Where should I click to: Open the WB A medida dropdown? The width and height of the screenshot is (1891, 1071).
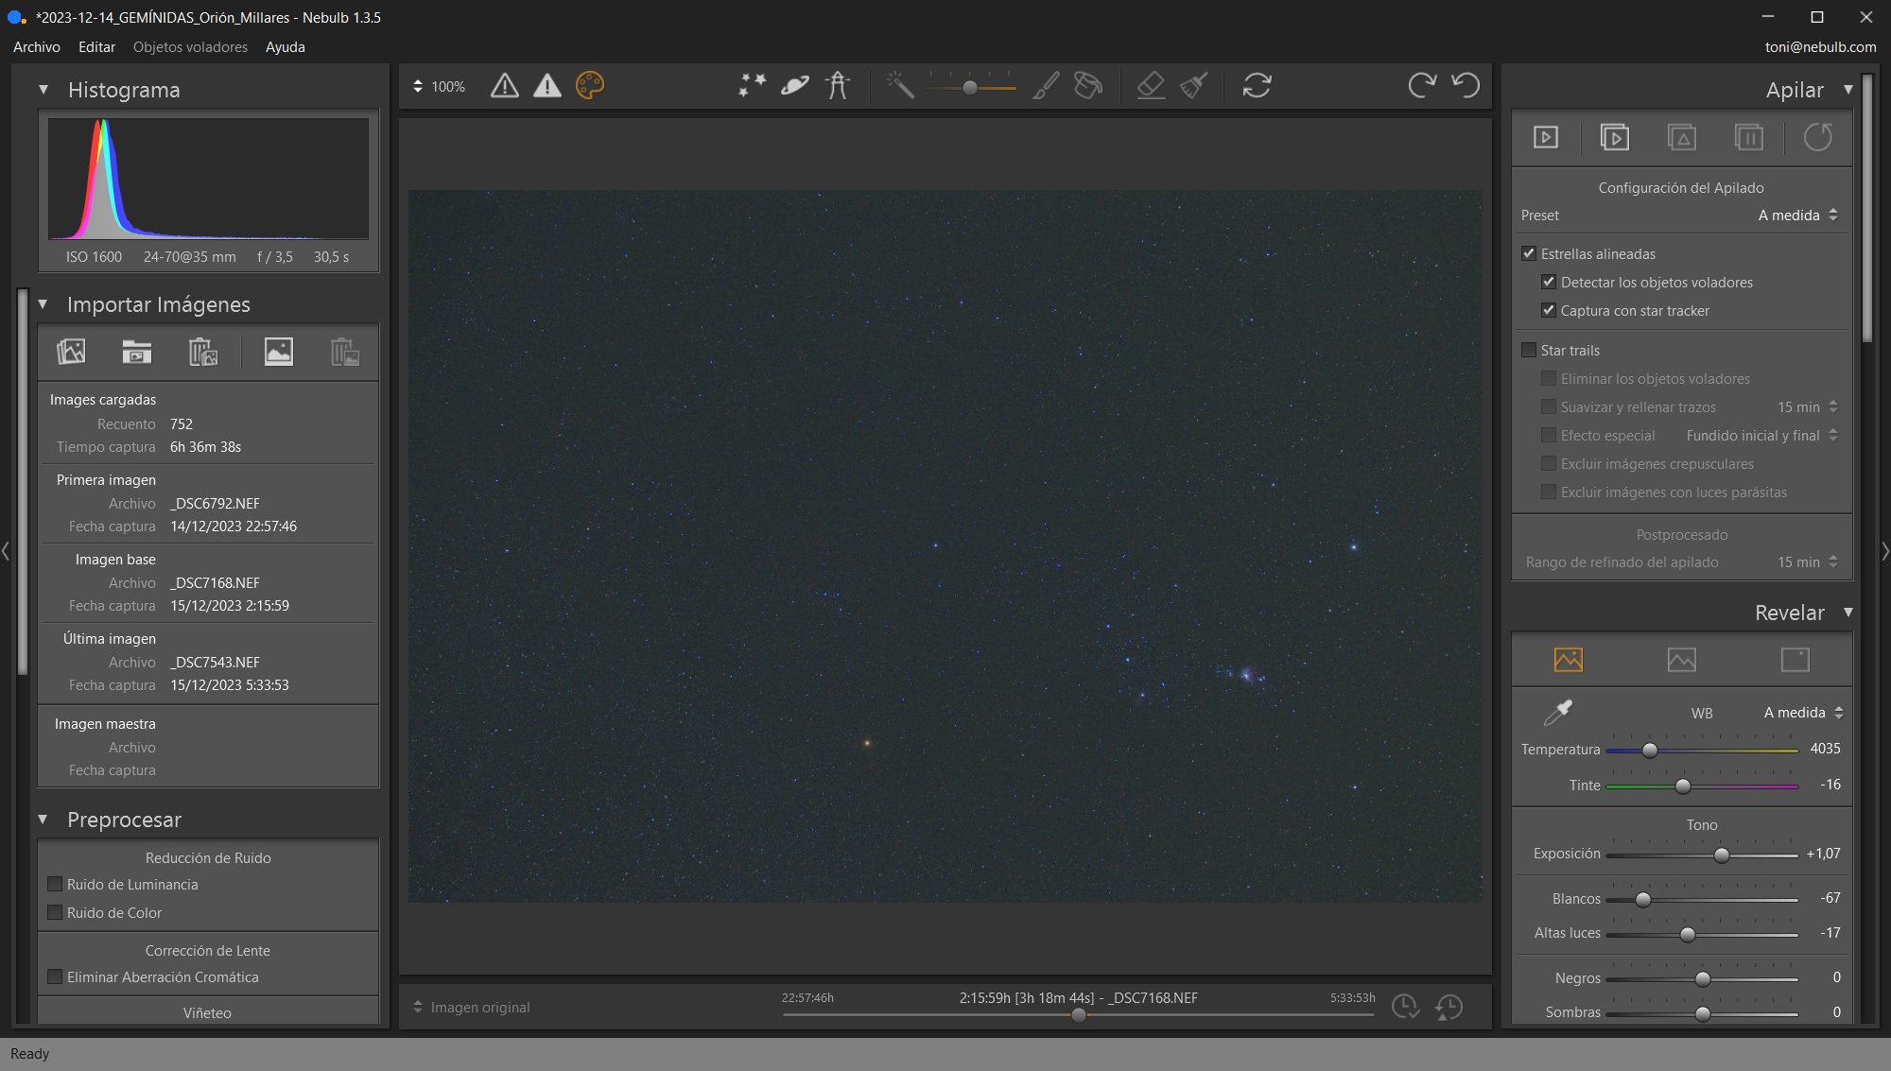(x=1803, y=713)
